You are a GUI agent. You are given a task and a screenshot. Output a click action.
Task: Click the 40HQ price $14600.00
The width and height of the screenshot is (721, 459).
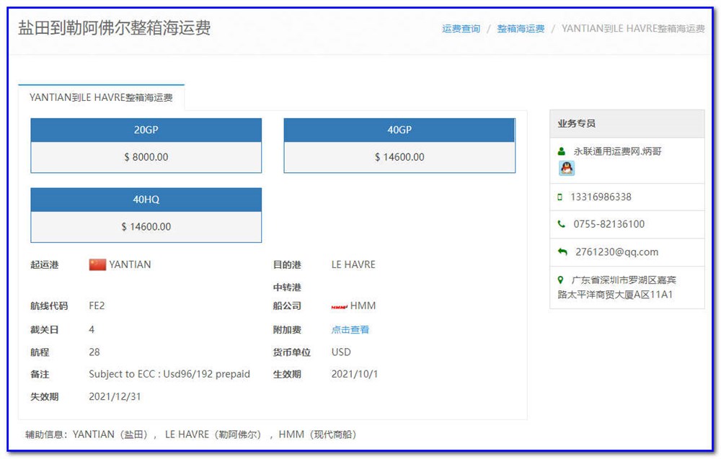coord(146,228)
